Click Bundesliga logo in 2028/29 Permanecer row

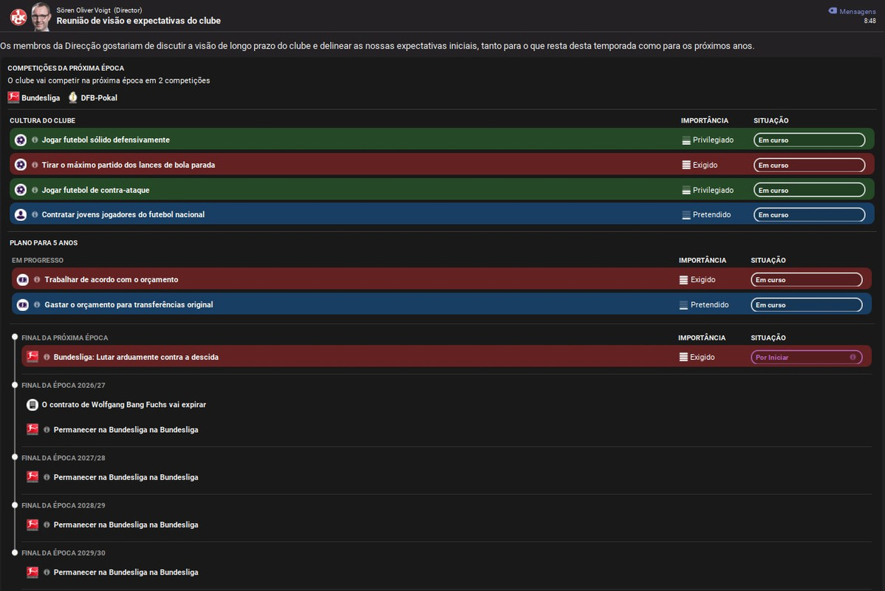pyautogui.click(x=33, y=525)
